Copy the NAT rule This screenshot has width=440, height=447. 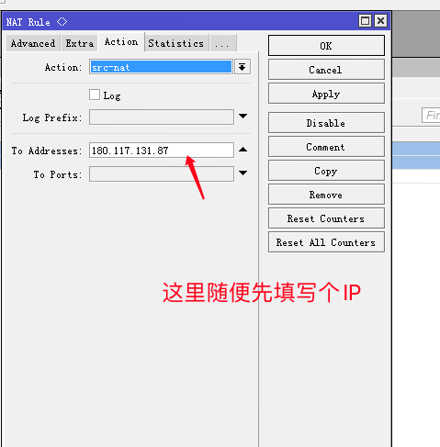pyautogui.click(x=326, y=171)
